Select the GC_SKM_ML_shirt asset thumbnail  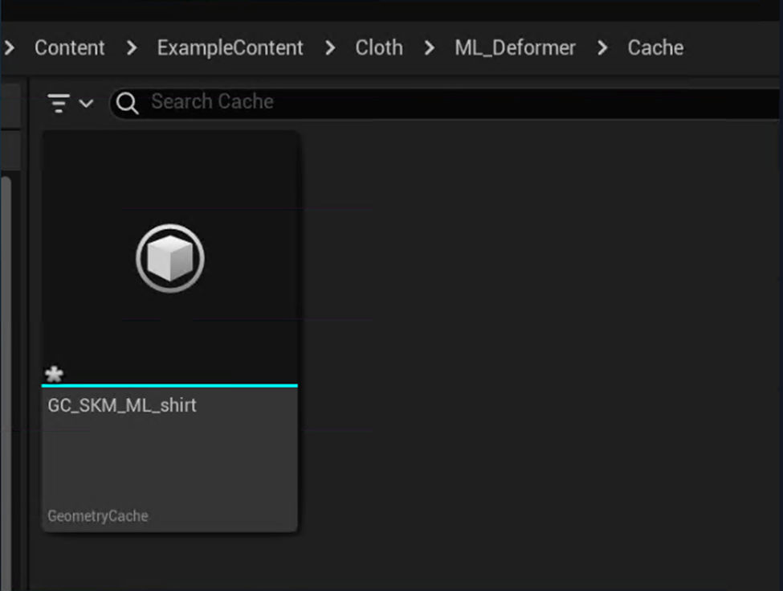(x=169, y=258)
